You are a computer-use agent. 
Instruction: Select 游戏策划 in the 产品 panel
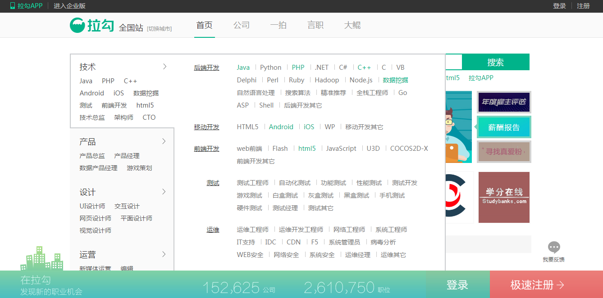[x=139, y=168]
